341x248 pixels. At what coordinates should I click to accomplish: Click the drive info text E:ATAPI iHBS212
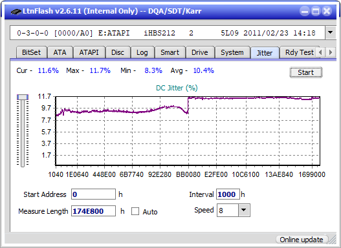click(x=137, y=33)
